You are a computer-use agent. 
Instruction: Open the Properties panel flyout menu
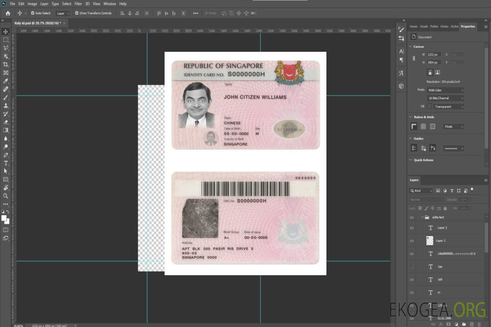coord(486,27)
